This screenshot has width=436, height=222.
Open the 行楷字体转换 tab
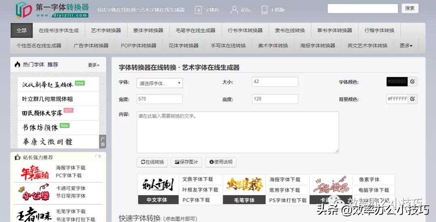click(x=379, y=31)
